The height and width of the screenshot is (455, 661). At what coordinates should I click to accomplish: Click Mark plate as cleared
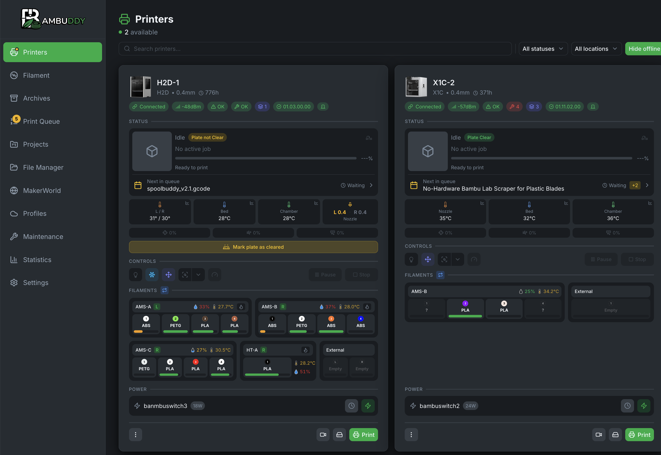[x=253, y=247]
